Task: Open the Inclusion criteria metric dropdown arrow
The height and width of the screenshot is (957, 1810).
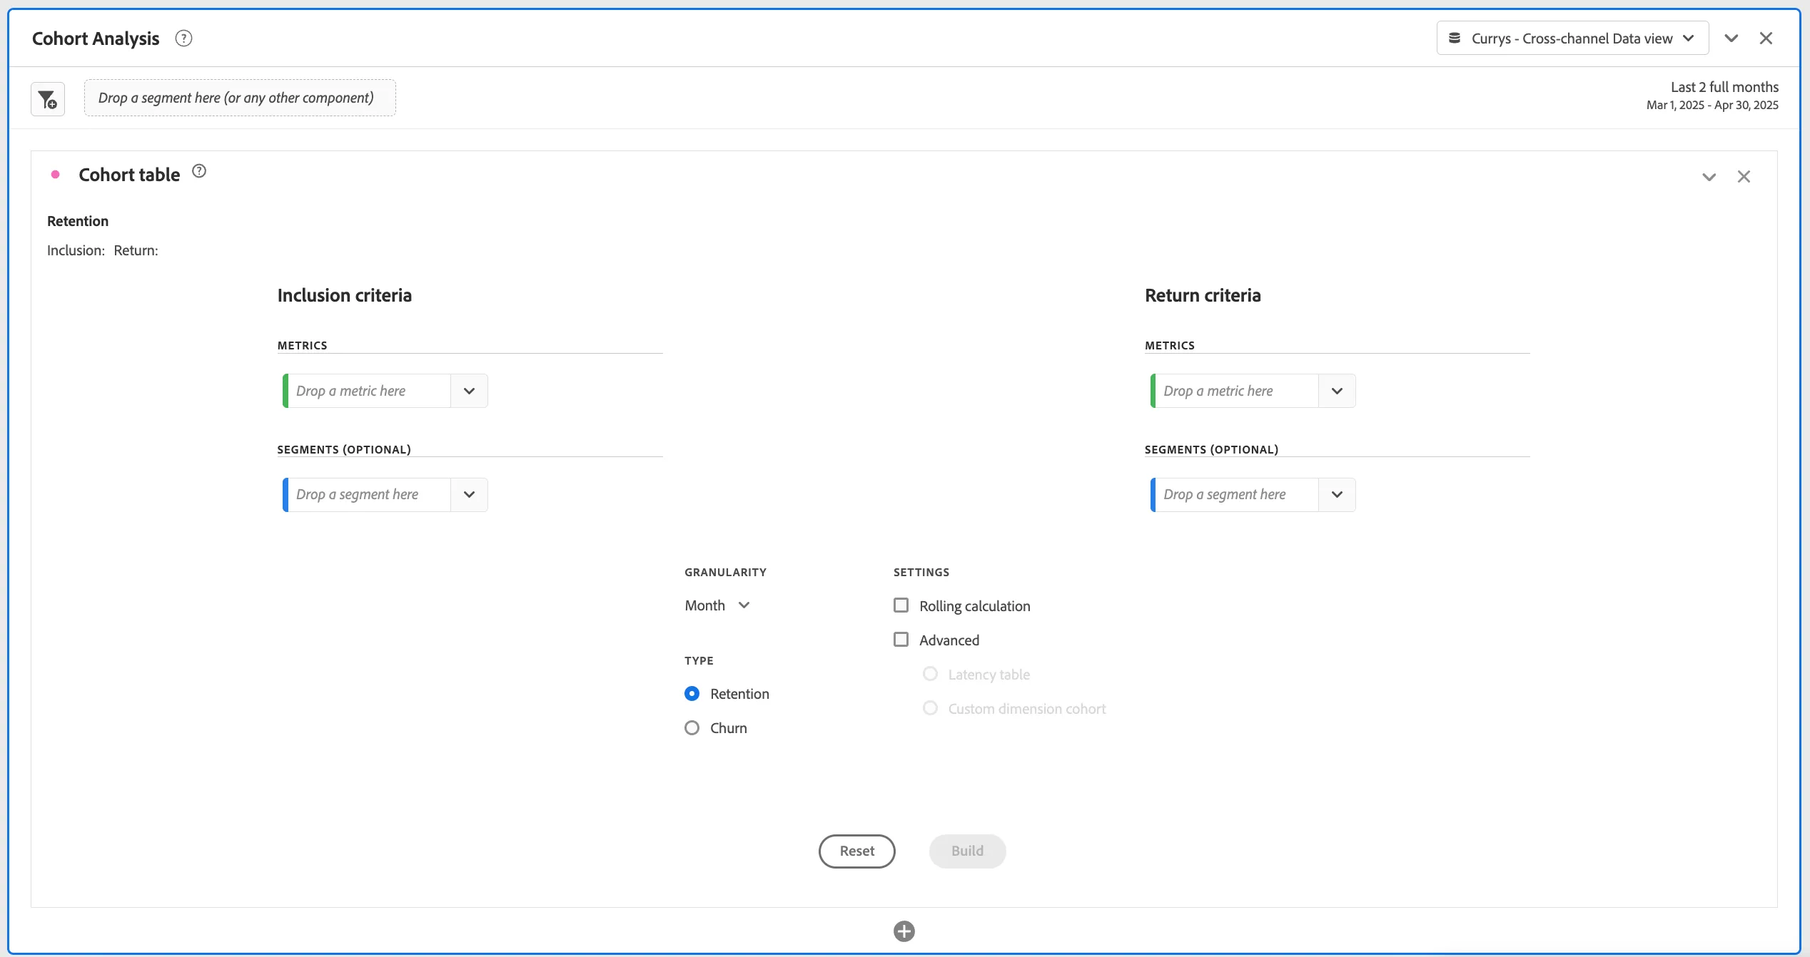Action: pos(469,391)
